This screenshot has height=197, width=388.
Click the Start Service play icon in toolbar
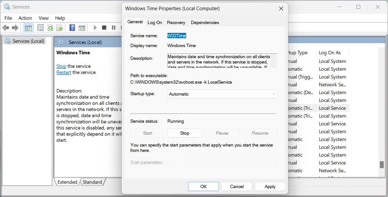95,28
